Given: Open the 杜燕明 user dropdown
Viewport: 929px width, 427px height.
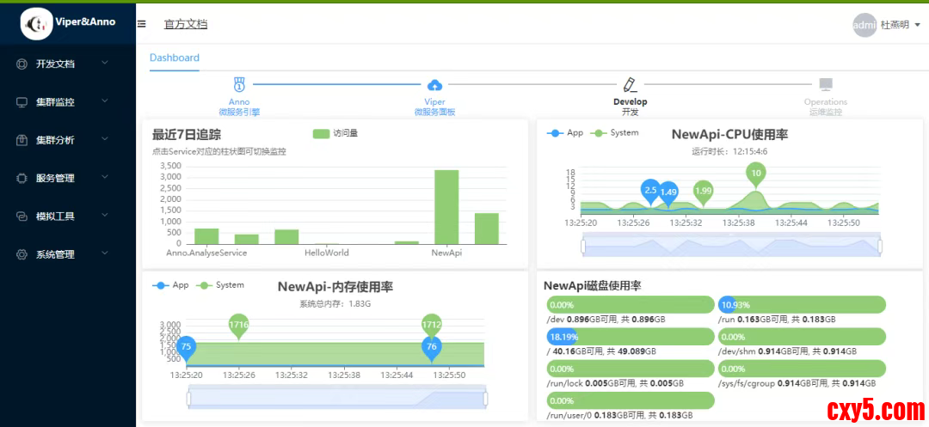Looking at the screenshot, I should tap(900, 25).
